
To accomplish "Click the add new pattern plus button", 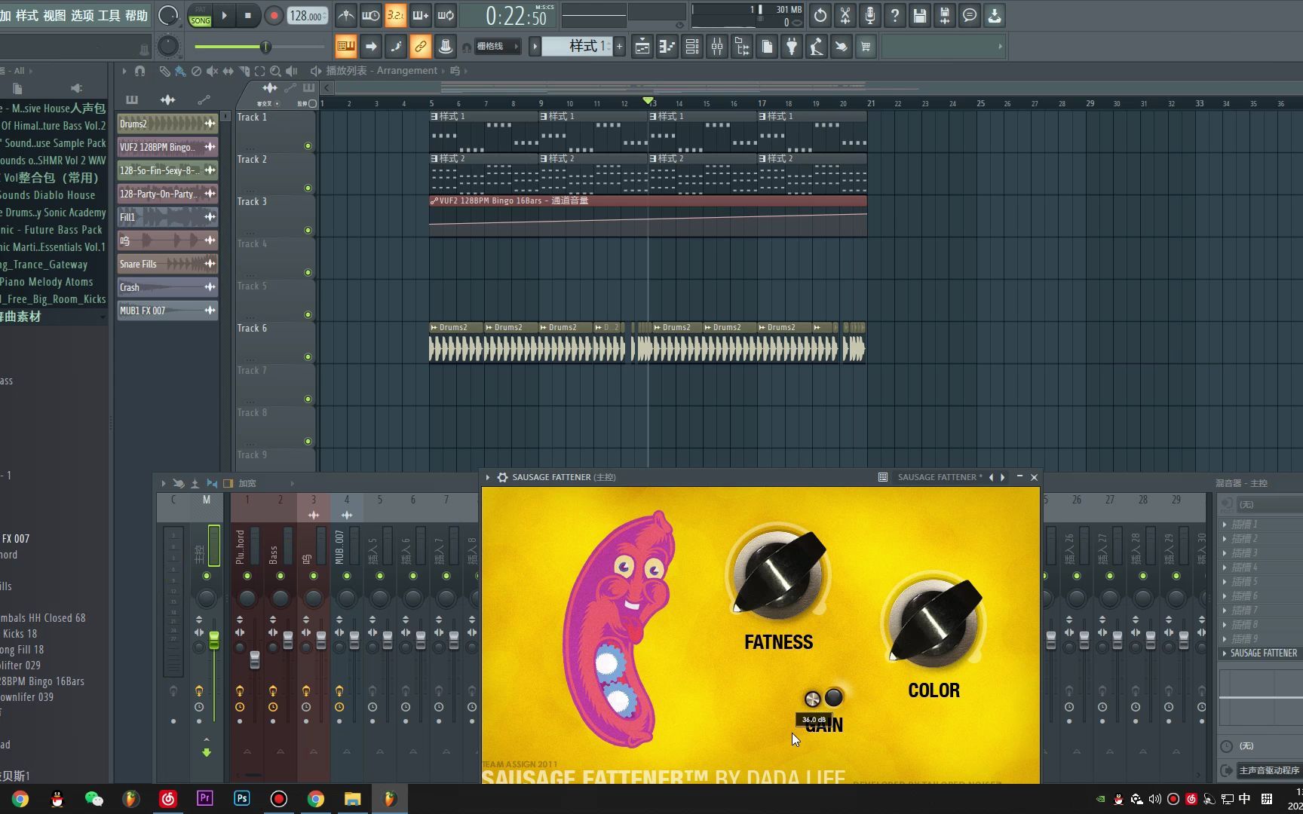I will pyautogui.click(x=619, y=47).
